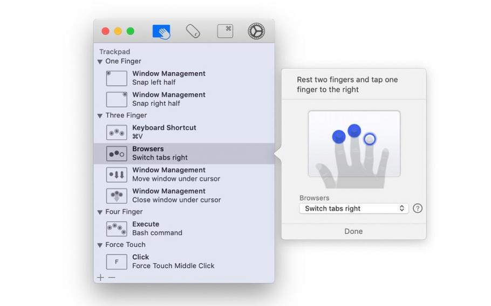This screenshot has width=491, height=306.
Task: Click the Move window under cursor icon
Action: pos(117,175)
